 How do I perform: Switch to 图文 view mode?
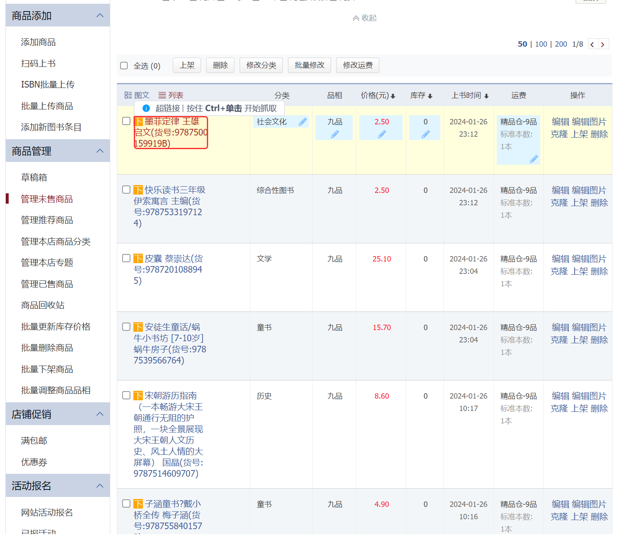point(137,95)
